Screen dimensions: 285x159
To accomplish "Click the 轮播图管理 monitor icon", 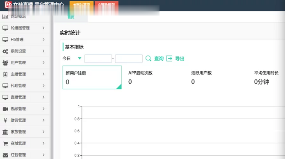I will (5, 28).
